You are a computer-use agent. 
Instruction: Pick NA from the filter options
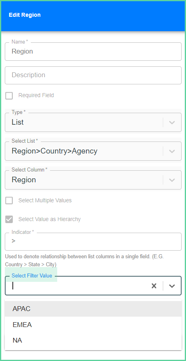point(93,340)
